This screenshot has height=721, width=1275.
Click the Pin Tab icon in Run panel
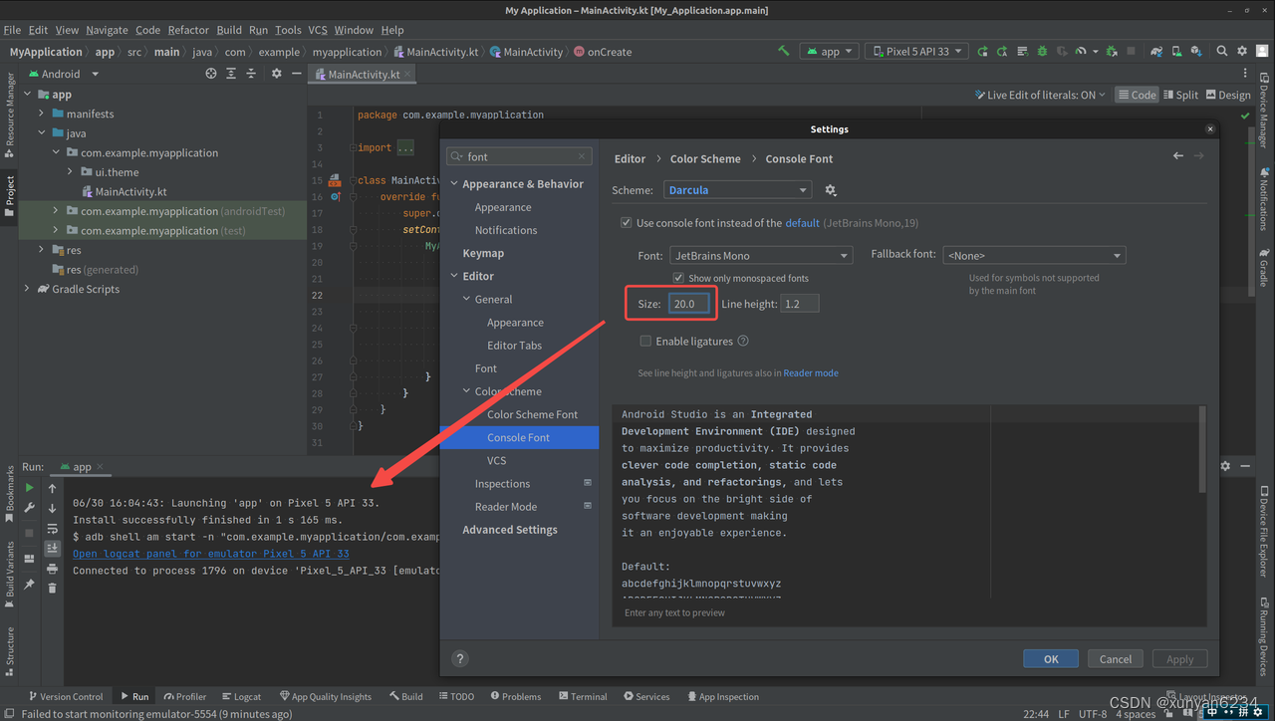[x=29, y=585]
